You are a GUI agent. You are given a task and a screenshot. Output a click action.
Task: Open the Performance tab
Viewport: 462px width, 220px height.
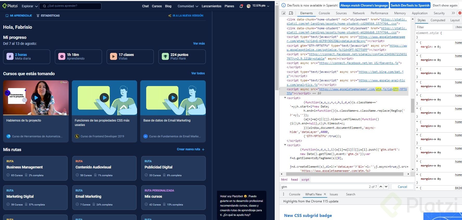click(x=379, y=13)
